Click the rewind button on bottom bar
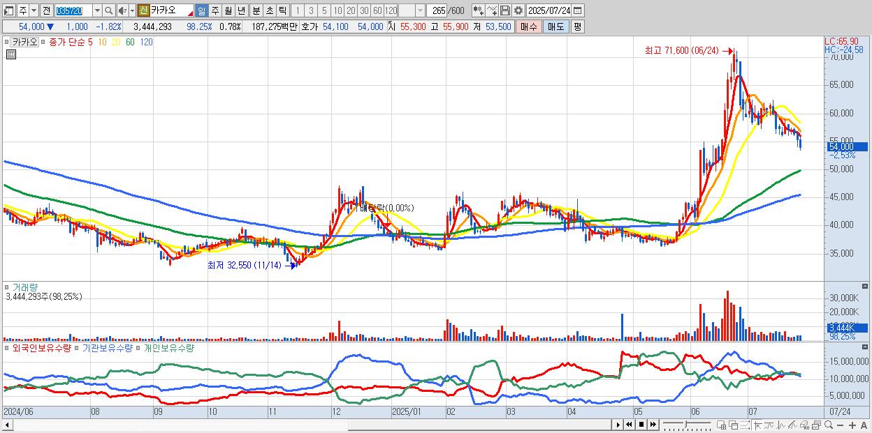The width and height of the screenshot is (872, 433). 629,425
